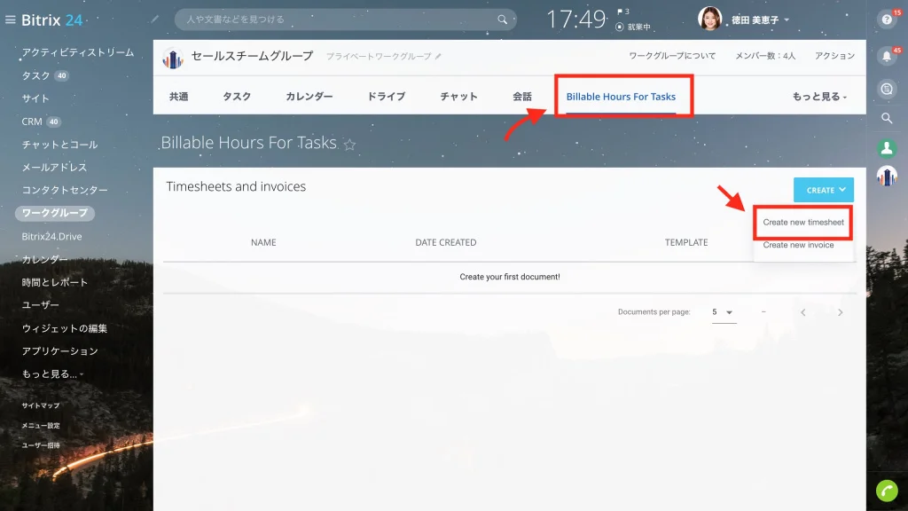Screen dimensions: 908x511
Task: Open カレンダー in the left sidebar
Action: click(x=44, y=260)
